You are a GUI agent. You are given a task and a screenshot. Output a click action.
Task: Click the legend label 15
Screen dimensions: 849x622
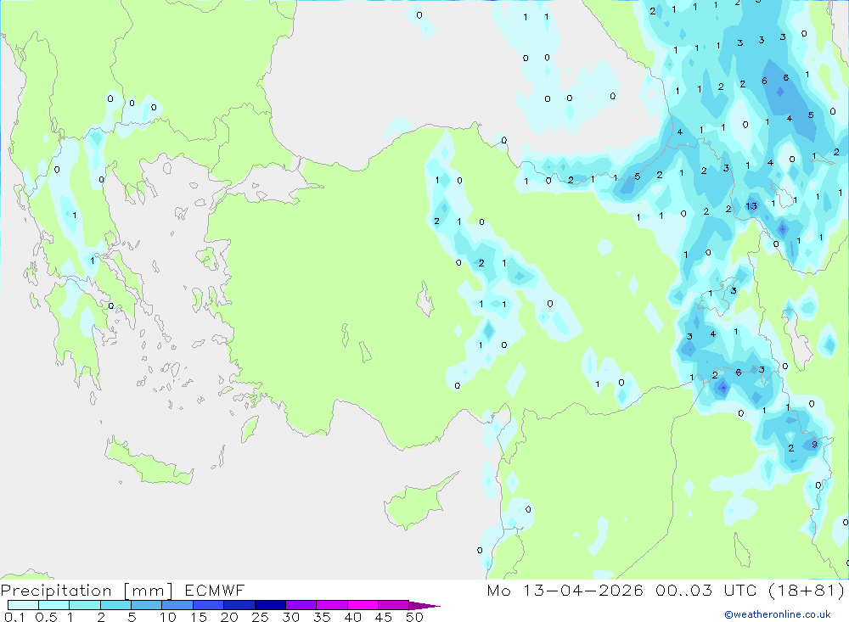click(x=199, y=617)
